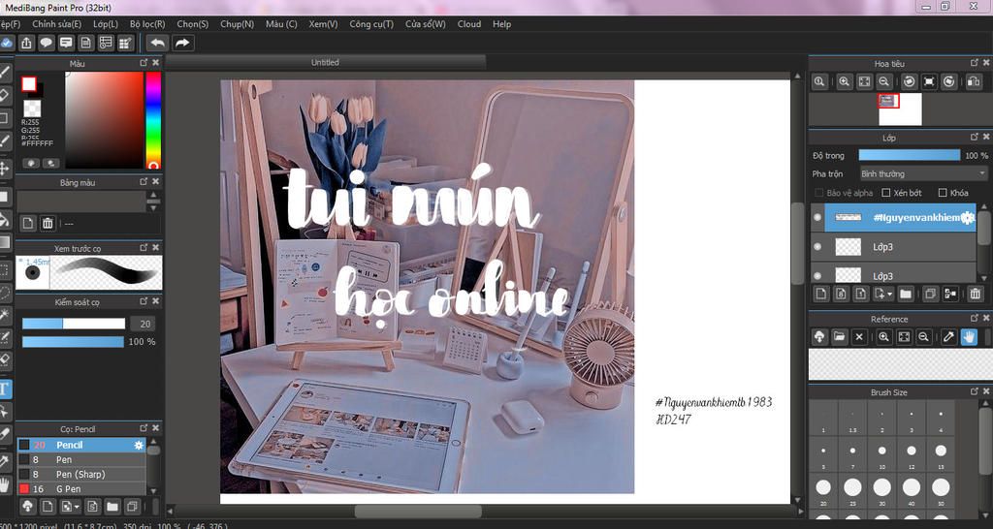Viewport: 993px width, 529px height.
Task: Click the brush size slider showing 20
Action: [x=74, y=324]
